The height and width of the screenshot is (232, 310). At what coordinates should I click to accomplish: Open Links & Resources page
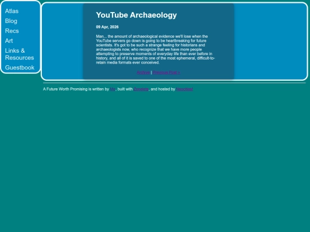point(20,54)
